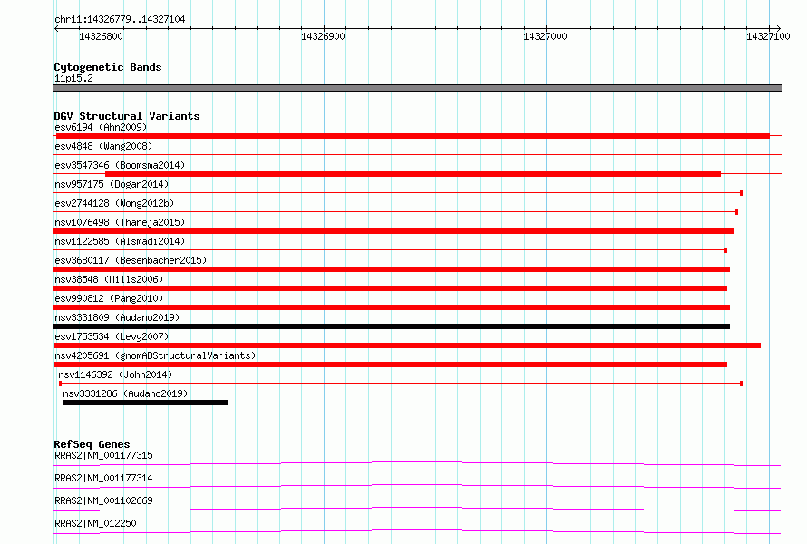Open the Cytogenetic Bands track heading

pos(108,67)
